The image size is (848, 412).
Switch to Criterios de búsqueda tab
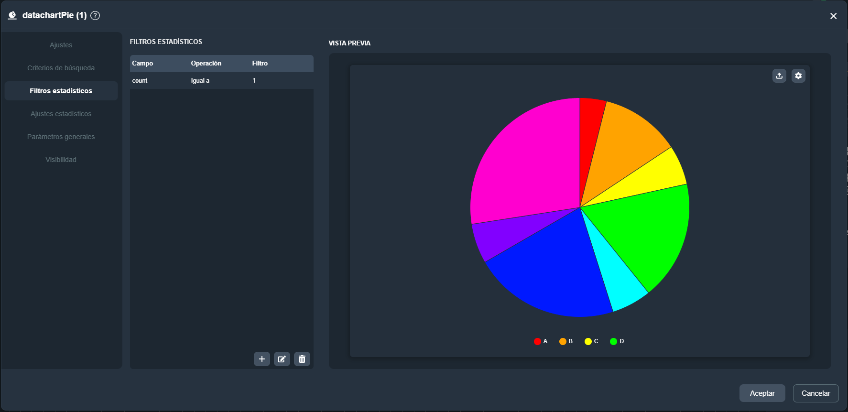pos(61,68)
